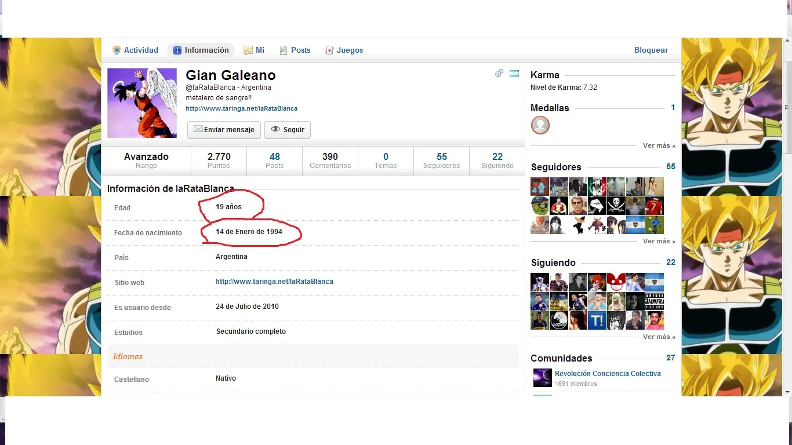Open the Frieza avatar in Siguiendo
This screenshot has width=792, height=445.
pos(540,282)
